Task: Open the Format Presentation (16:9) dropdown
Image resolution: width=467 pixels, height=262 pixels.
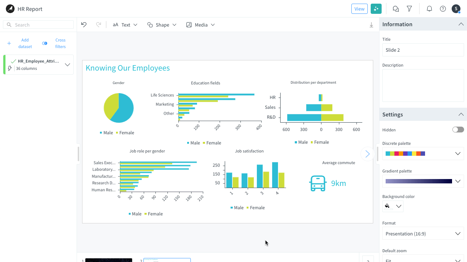Action: 423,234
